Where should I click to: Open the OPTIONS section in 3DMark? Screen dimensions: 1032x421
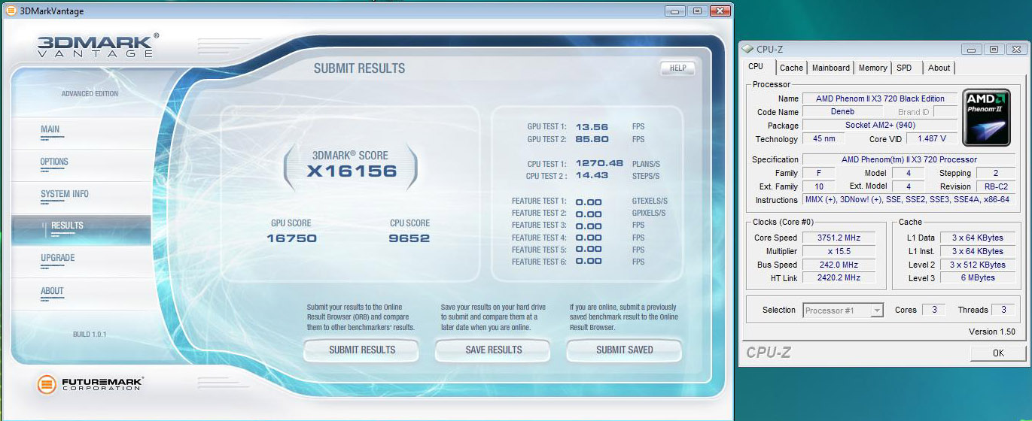pos(54,162)
